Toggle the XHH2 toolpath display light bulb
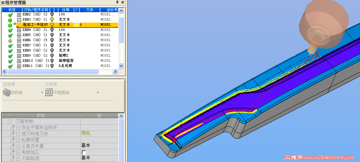 pos(52,14)
